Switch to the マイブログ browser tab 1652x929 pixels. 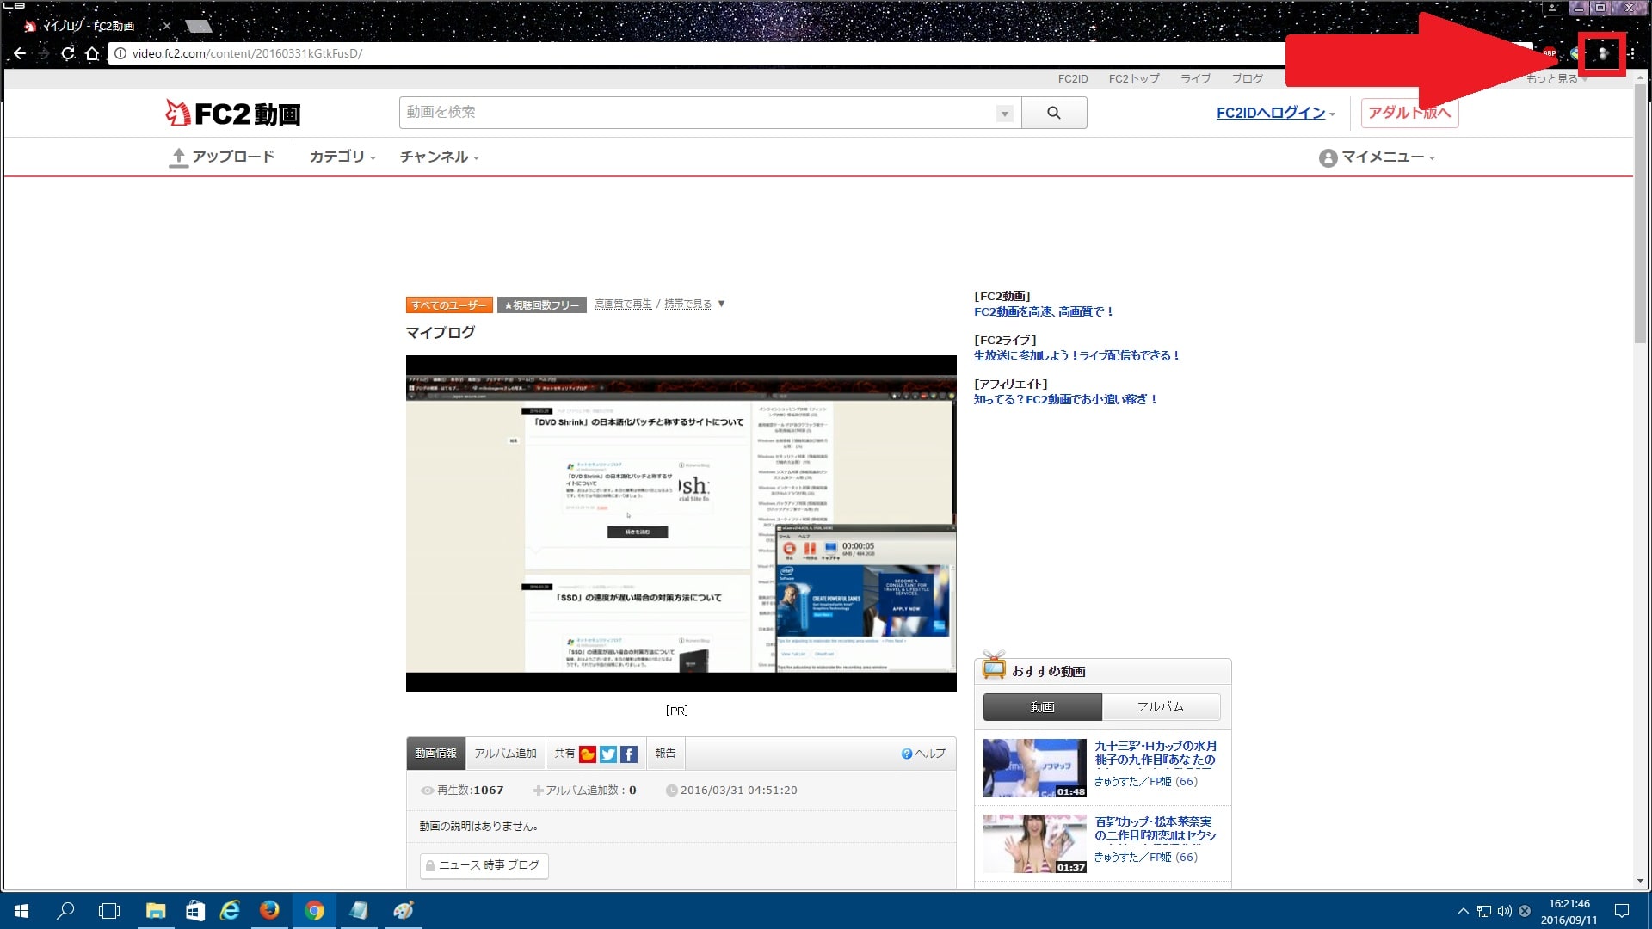tap(89, 26)
